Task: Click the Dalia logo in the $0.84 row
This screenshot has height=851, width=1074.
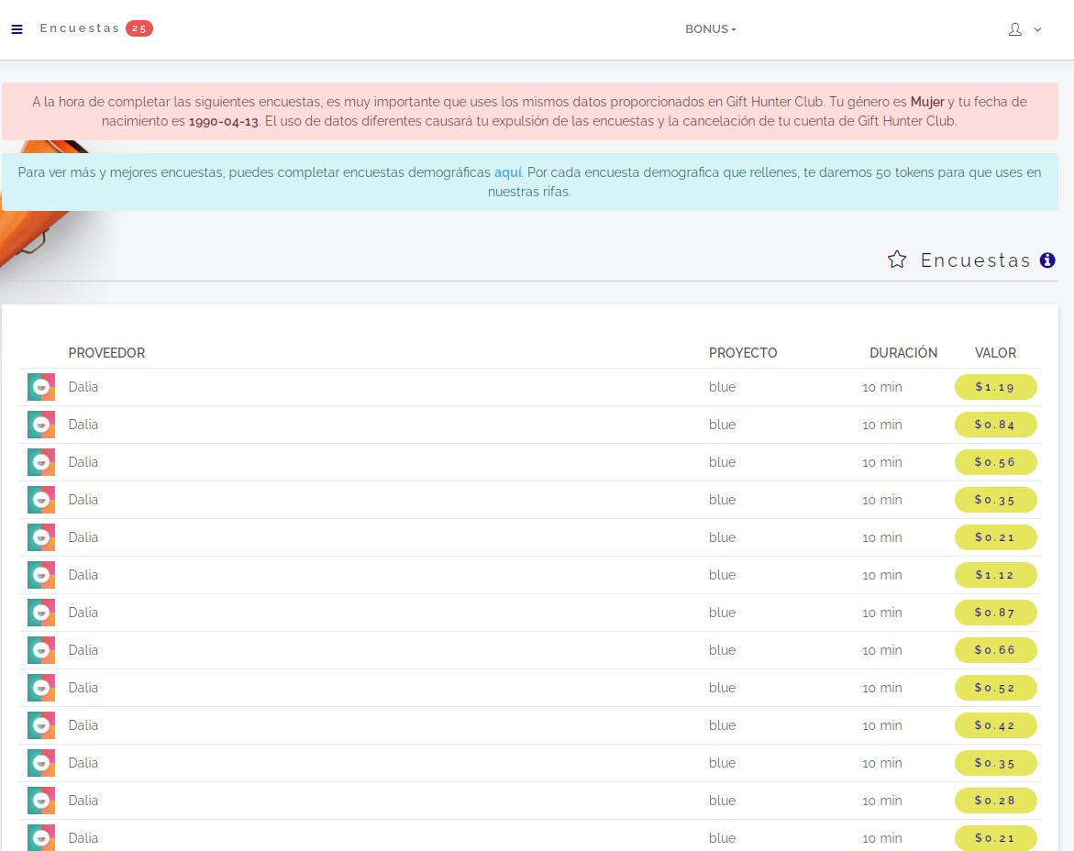Action: click(x=41, y=425)
